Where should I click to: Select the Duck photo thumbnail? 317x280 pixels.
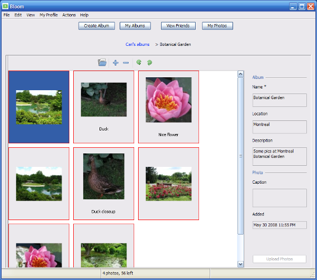(x=104, y=107)
